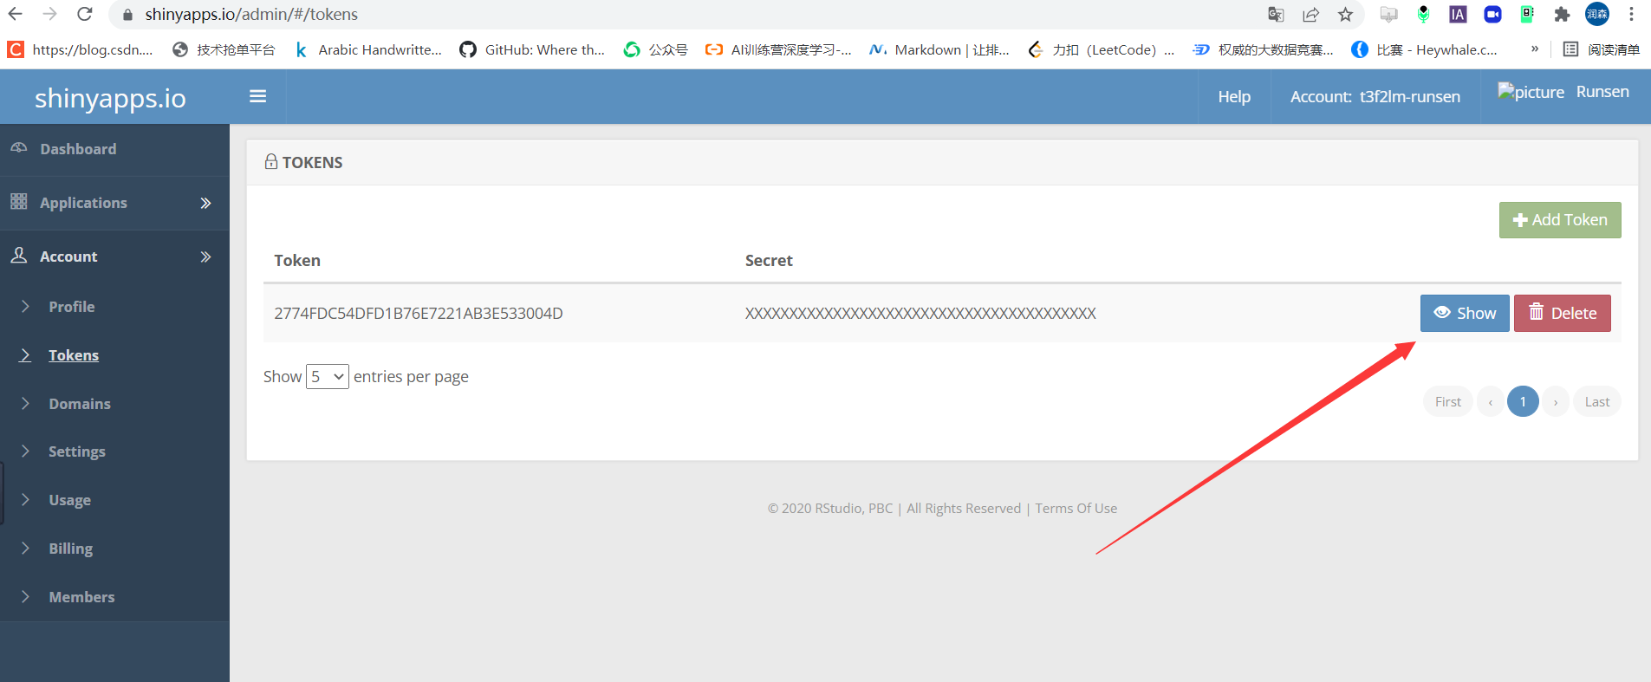Open the Markdown bookmark
The image size is (1651, 682).
point(939,49)
